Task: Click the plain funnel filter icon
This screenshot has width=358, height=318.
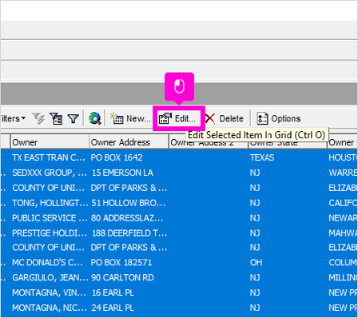Action: pyautogui.click(x=73, y=118)
